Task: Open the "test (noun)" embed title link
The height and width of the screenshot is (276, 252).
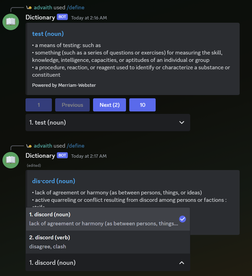Action: (x=48, y=34)
